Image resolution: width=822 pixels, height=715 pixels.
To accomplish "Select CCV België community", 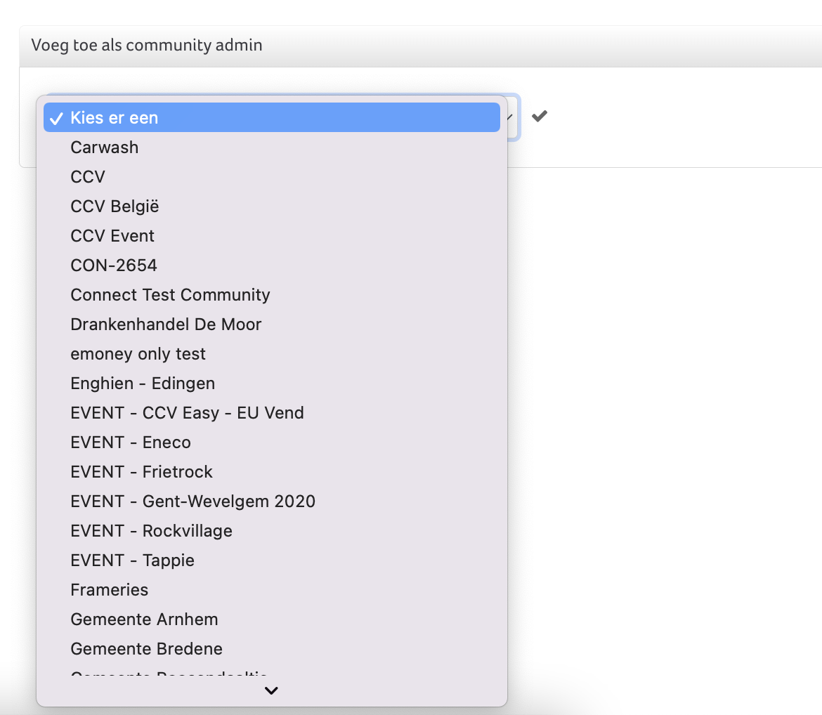I will [x=272, y=206].
